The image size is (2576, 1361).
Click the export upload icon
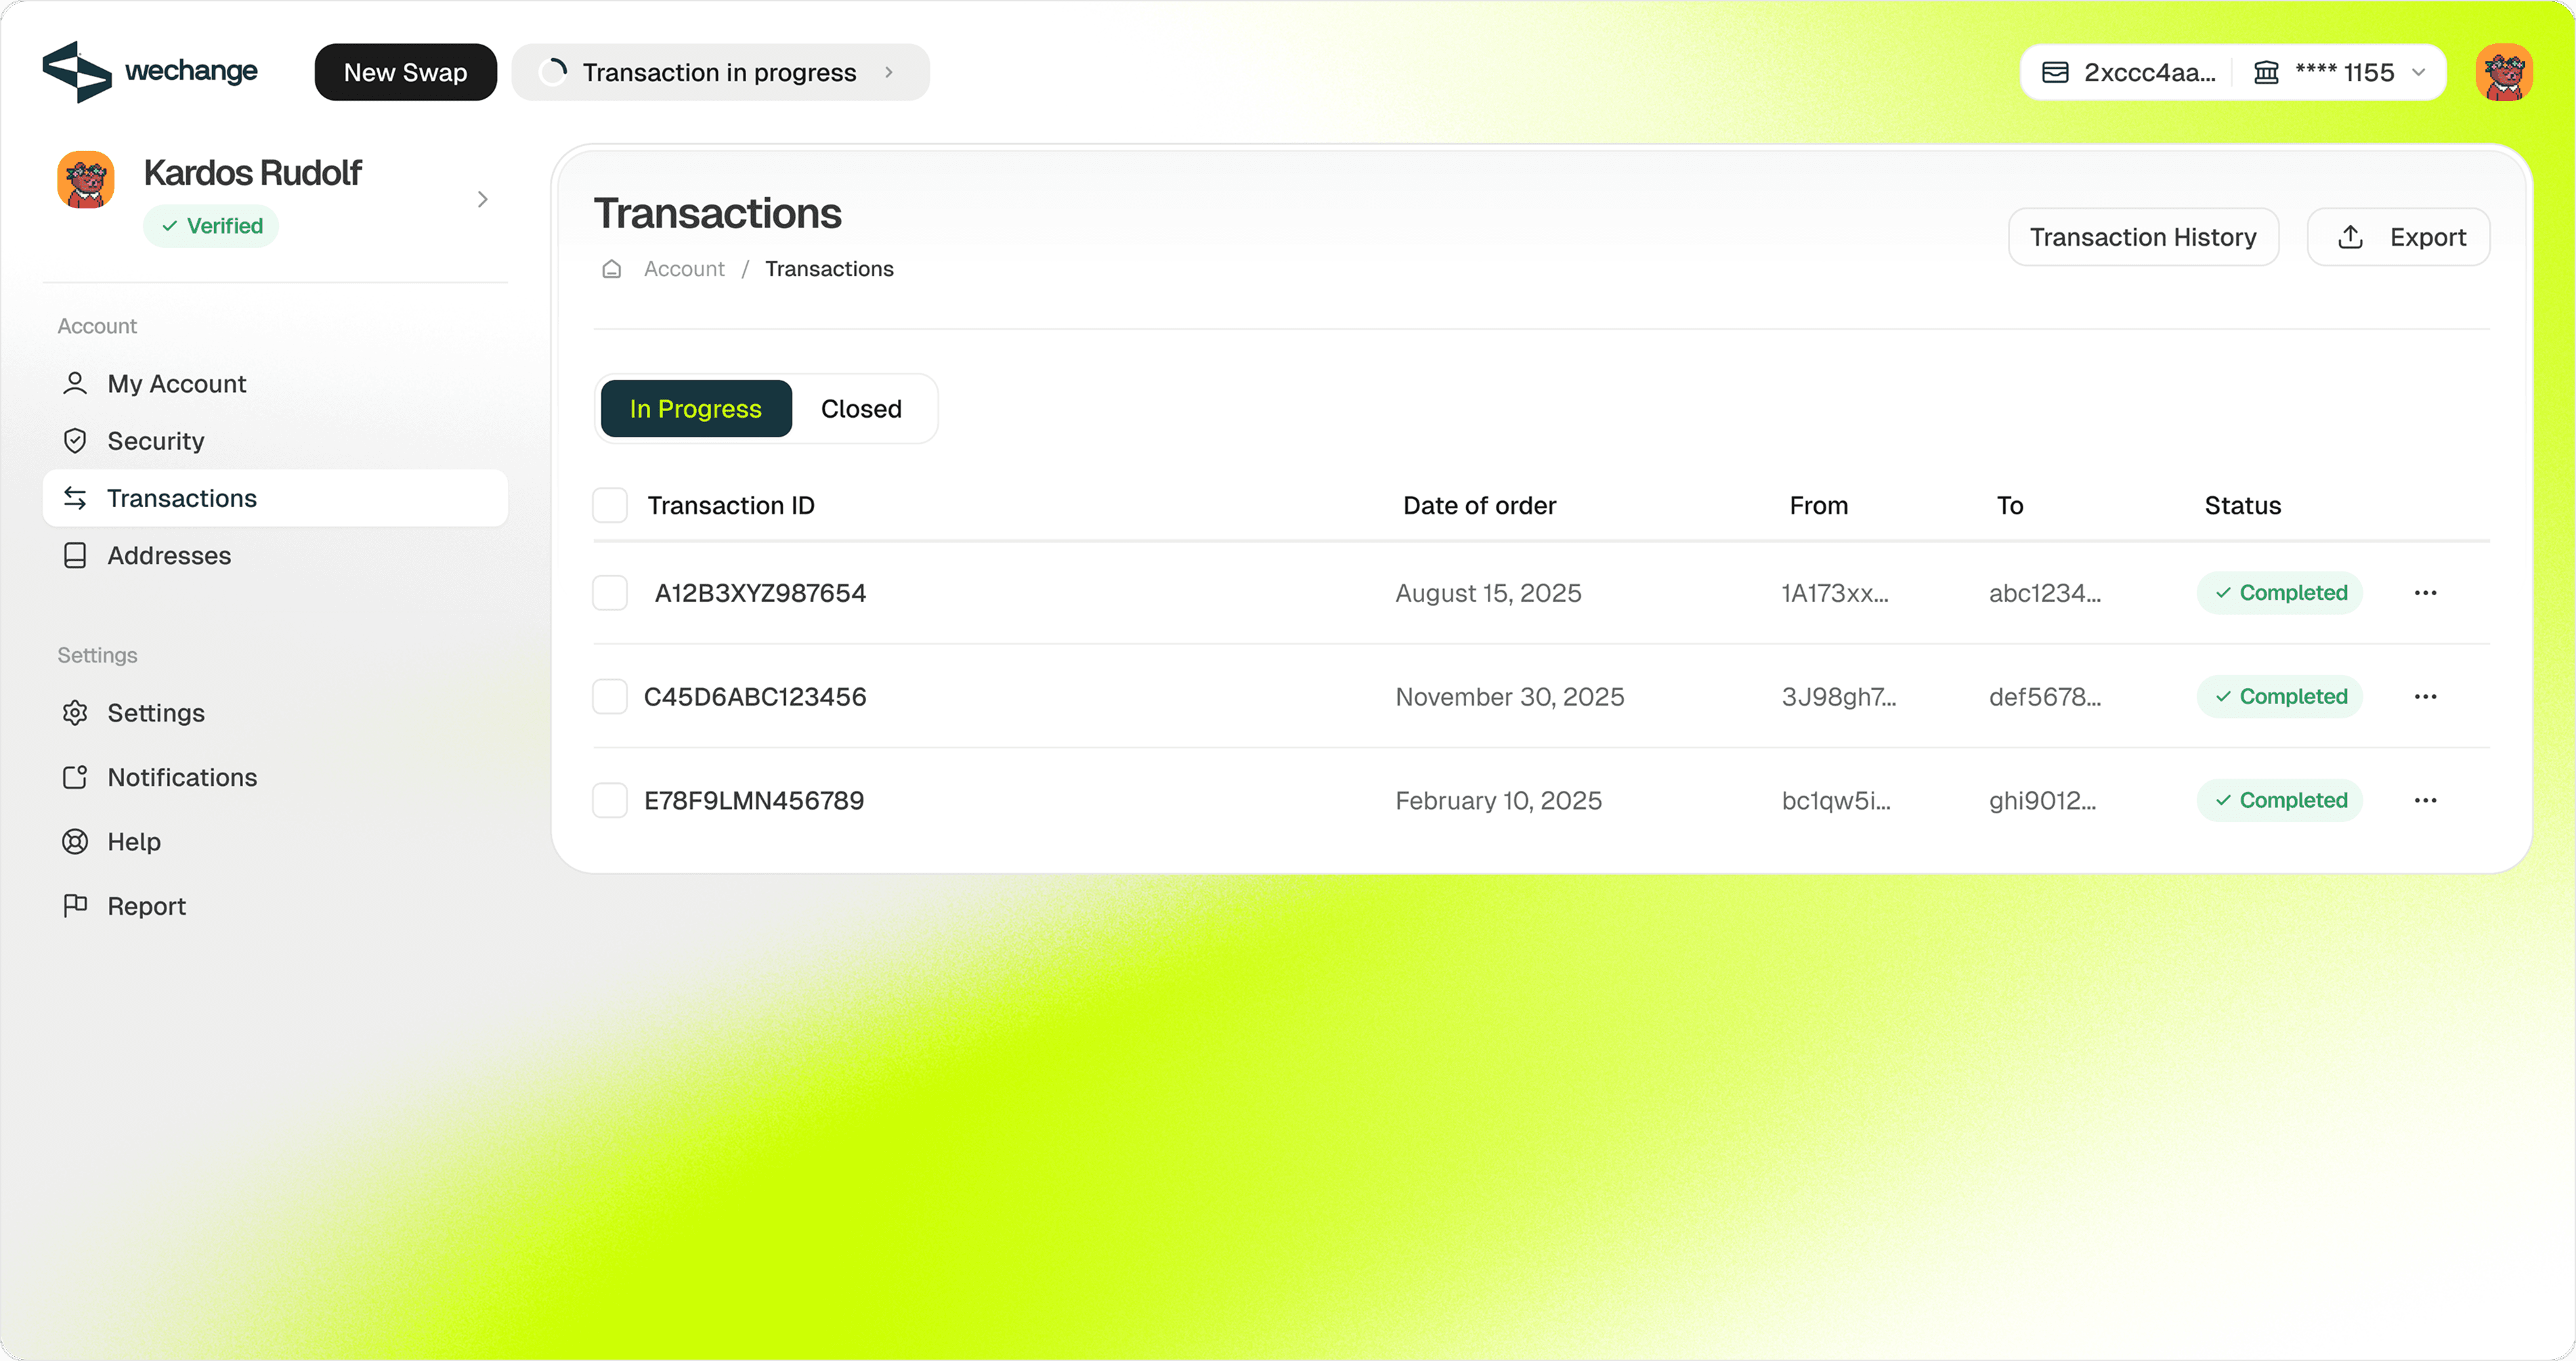(x=2351, y=237)
